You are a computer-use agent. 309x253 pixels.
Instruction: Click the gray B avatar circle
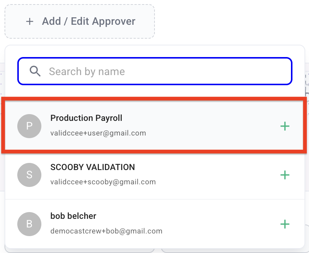pos(29,224)
